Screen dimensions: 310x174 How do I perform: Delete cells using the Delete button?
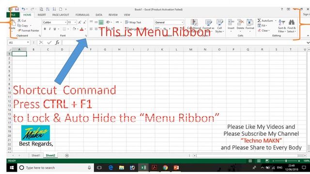point(240,26)
